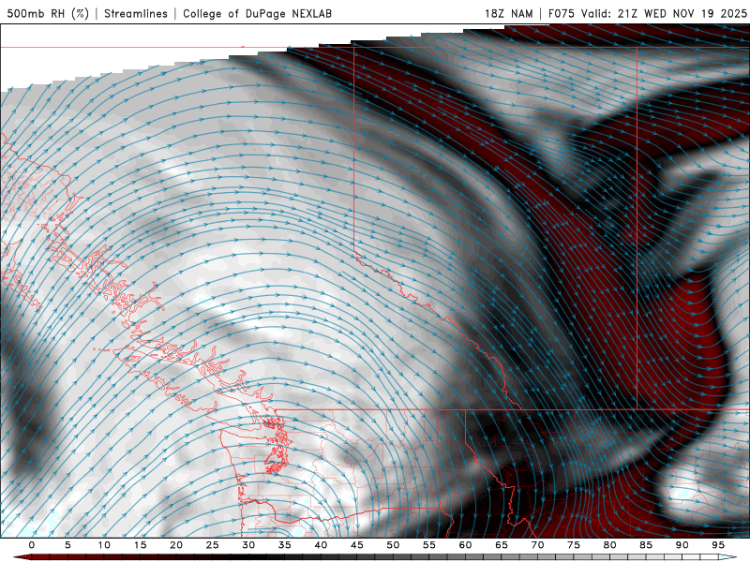
Task: Click the colorbar label "80"
Action: pyautogui.click(x=610, y=545)
